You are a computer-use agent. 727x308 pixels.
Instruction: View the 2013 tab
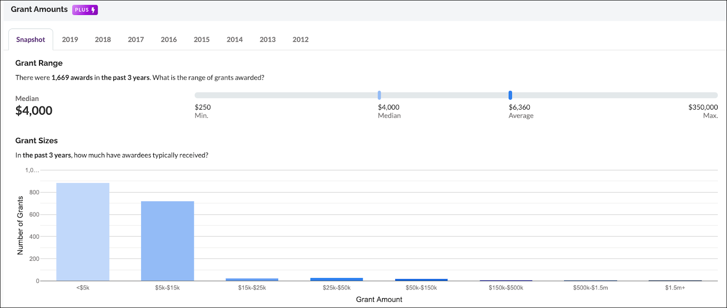pyautogui.click(x=268, y=39)
